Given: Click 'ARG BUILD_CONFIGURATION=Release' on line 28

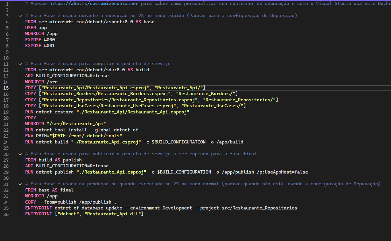Looking at the screenshot, I should [67, 166].
